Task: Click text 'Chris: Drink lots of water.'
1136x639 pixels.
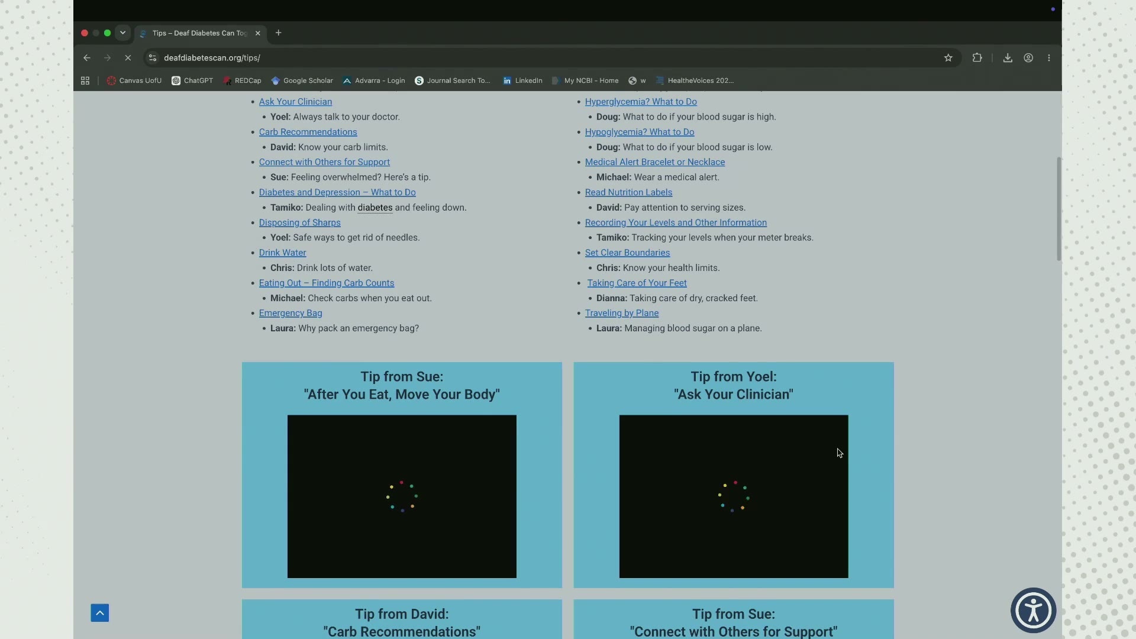Action: tap(321, 268)
